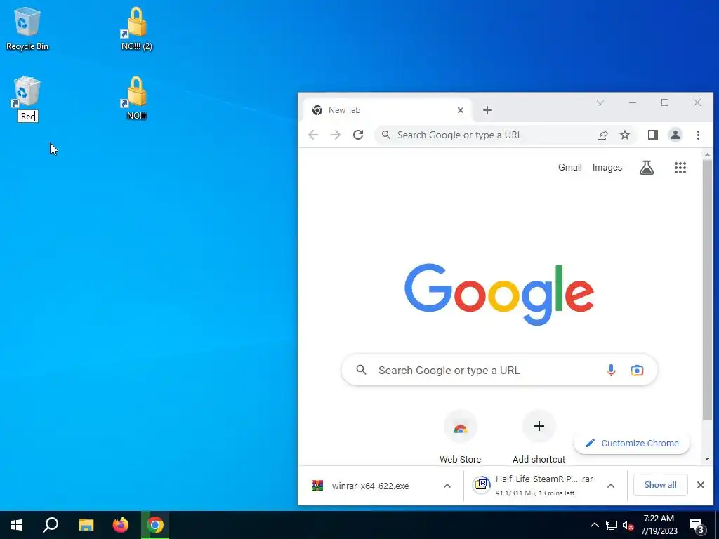
Task: Open the clock showing 7:22 AM
Action: coord(659,525)
